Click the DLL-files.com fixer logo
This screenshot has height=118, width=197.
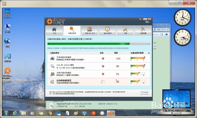(56, 22)
